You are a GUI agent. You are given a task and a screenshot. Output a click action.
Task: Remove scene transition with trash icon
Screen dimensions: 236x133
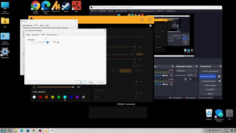click(x=190, y=79)
